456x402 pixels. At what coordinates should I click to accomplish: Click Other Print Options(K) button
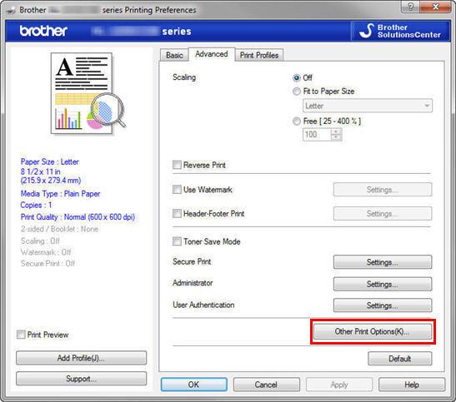373,331
